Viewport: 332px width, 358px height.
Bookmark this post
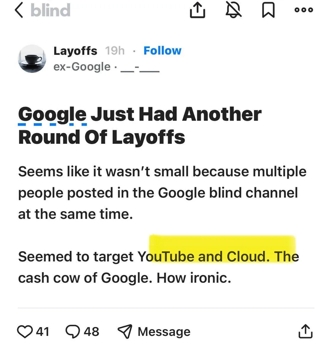268,11
